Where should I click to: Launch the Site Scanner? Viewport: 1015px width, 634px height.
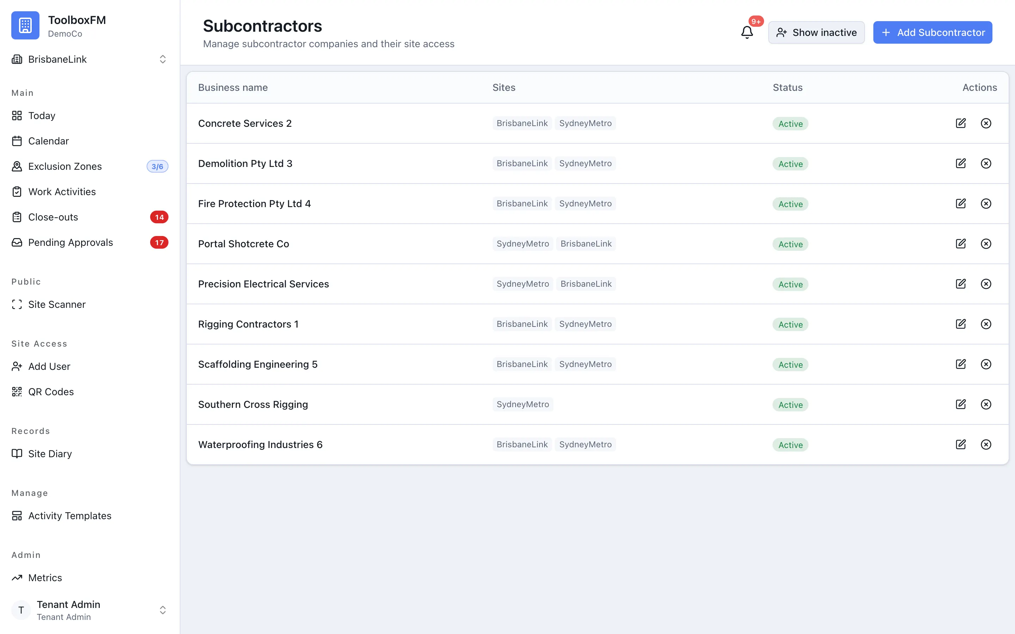[90, 304]
